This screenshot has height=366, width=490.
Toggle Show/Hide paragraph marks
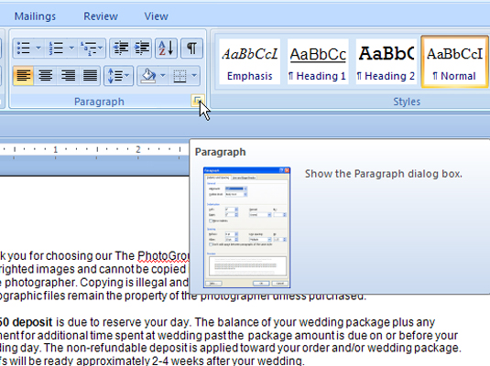click(x=191, y=48)
